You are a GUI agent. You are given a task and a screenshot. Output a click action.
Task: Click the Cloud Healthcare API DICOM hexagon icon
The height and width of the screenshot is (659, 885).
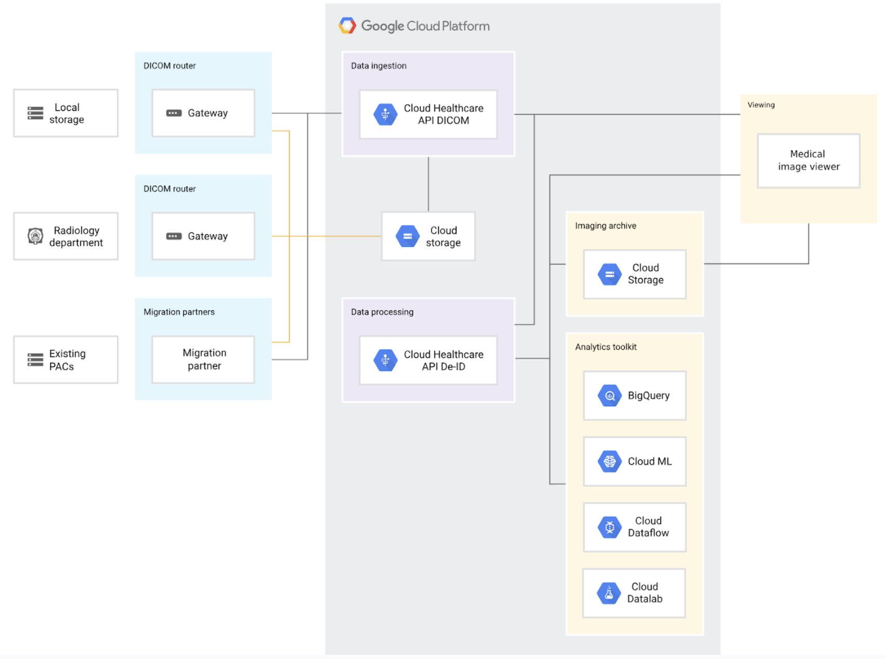click(385, 114)
